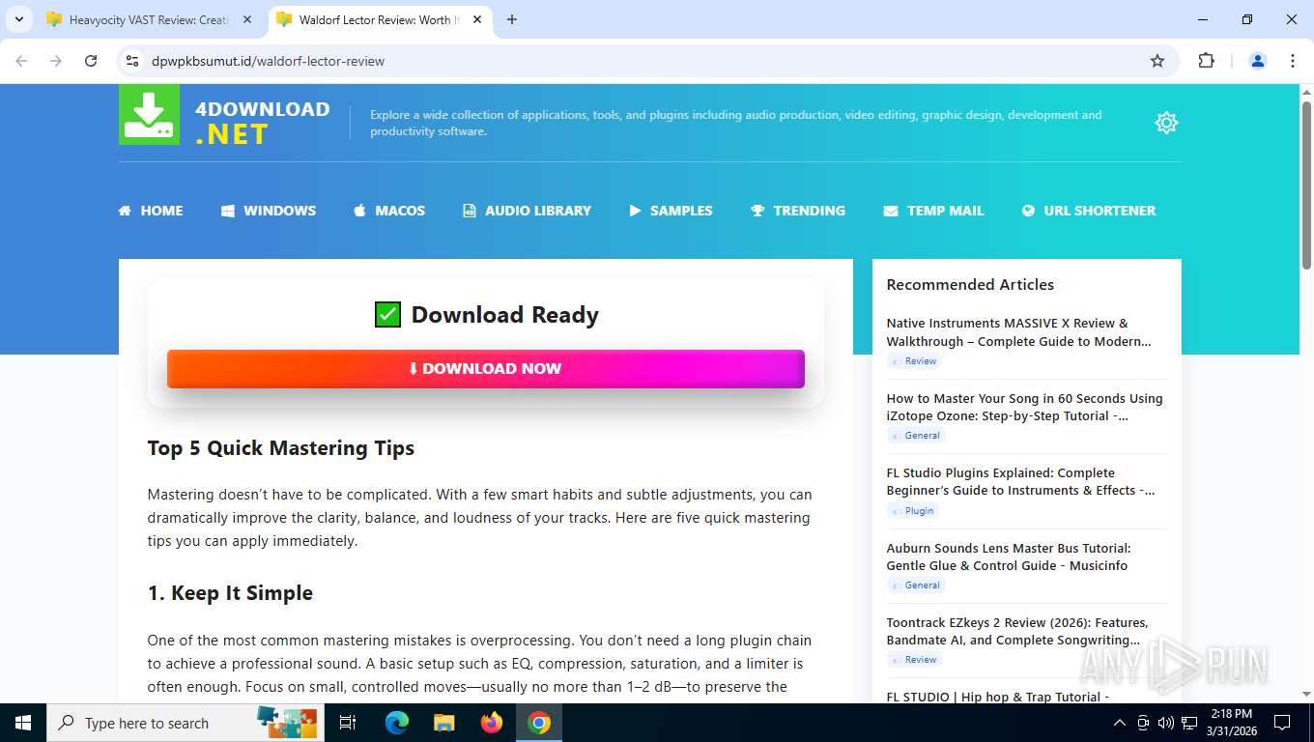Open the WINDOWS navigation item

coord(269,211)
